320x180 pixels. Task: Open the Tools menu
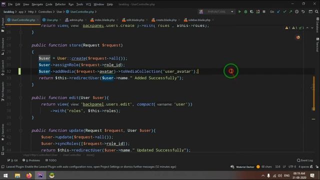[79, 4]
